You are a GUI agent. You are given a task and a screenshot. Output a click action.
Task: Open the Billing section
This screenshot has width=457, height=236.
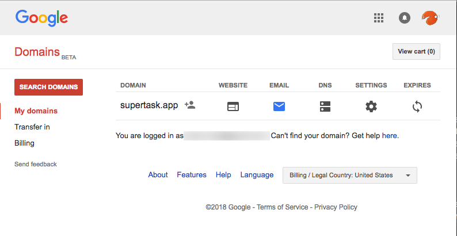click(x=25, y=143)
